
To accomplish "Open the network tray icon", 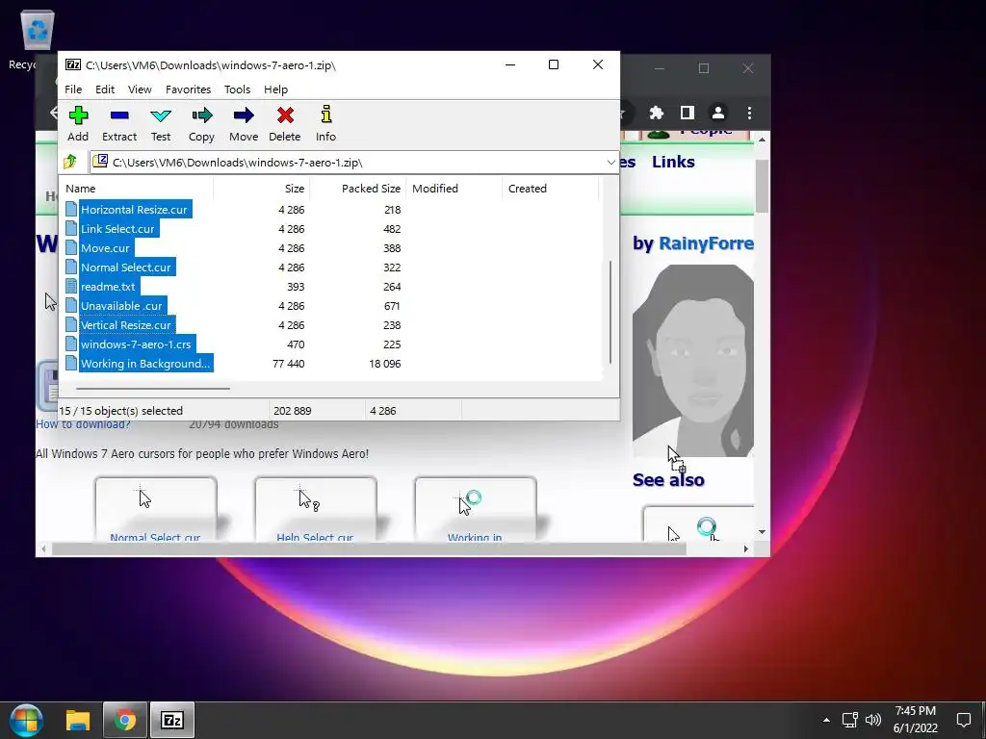I will (x=850, y=720).
